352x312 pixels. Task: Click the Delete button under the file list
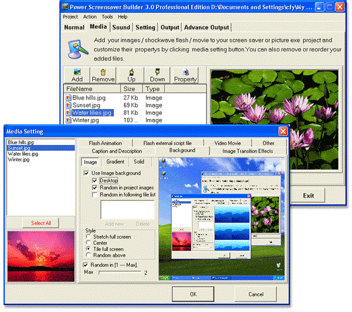tap(143, 224)
